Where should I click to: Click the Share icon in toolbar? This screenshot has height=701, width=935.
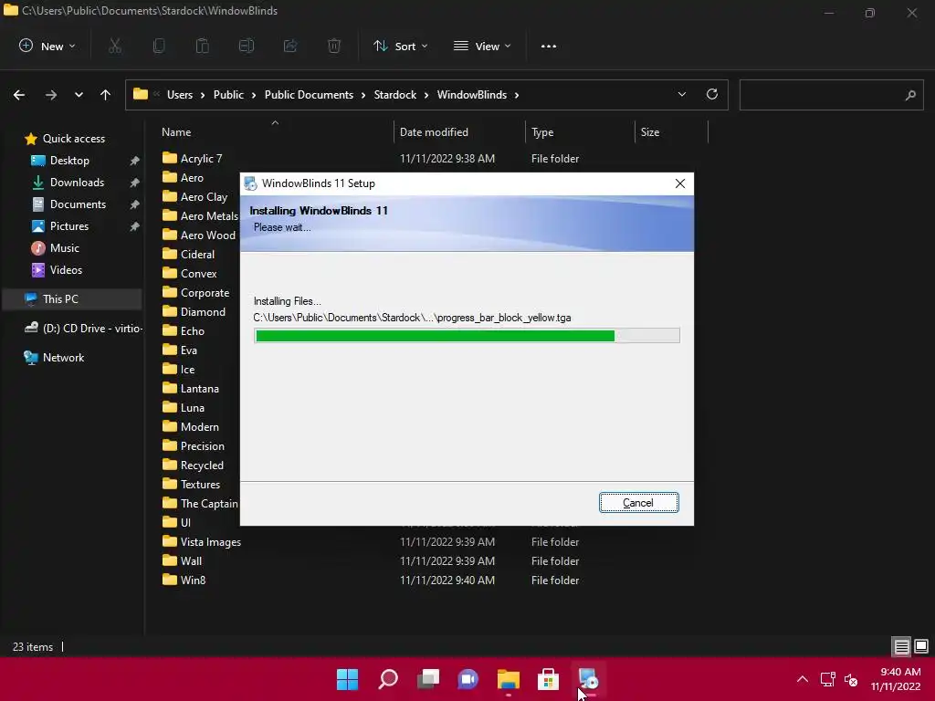290,46
